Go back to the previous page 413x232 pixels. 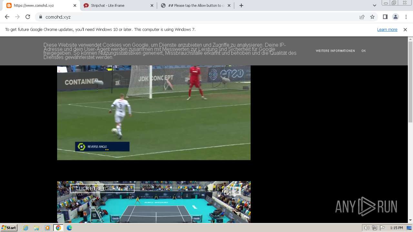(x=7, y=17)
